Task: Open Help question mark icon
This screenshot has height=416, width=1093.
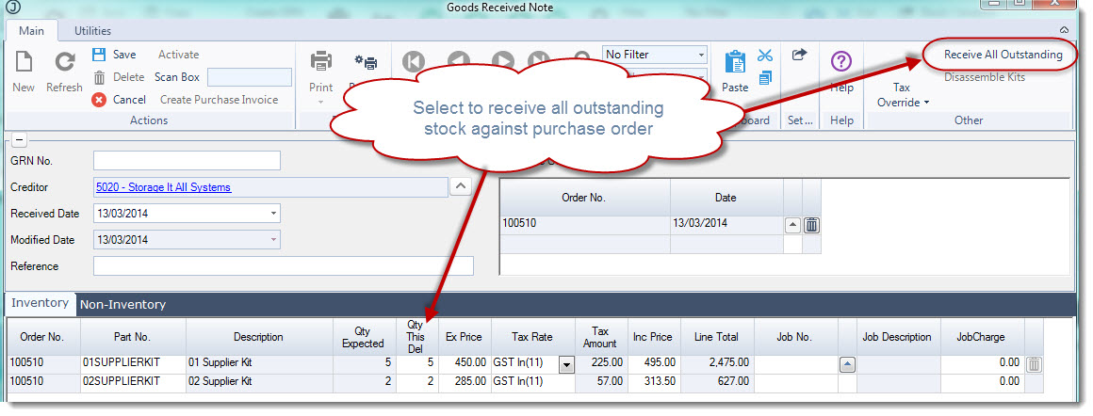Action: pyautogui.click(x=841, y=61)
